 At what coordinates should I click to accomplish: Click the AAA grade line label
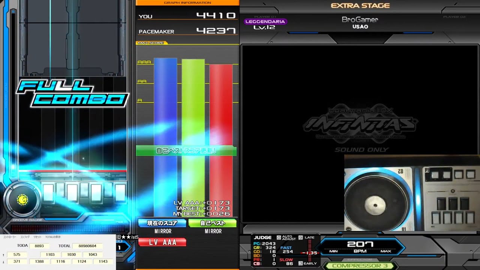(x=144, y=62)
